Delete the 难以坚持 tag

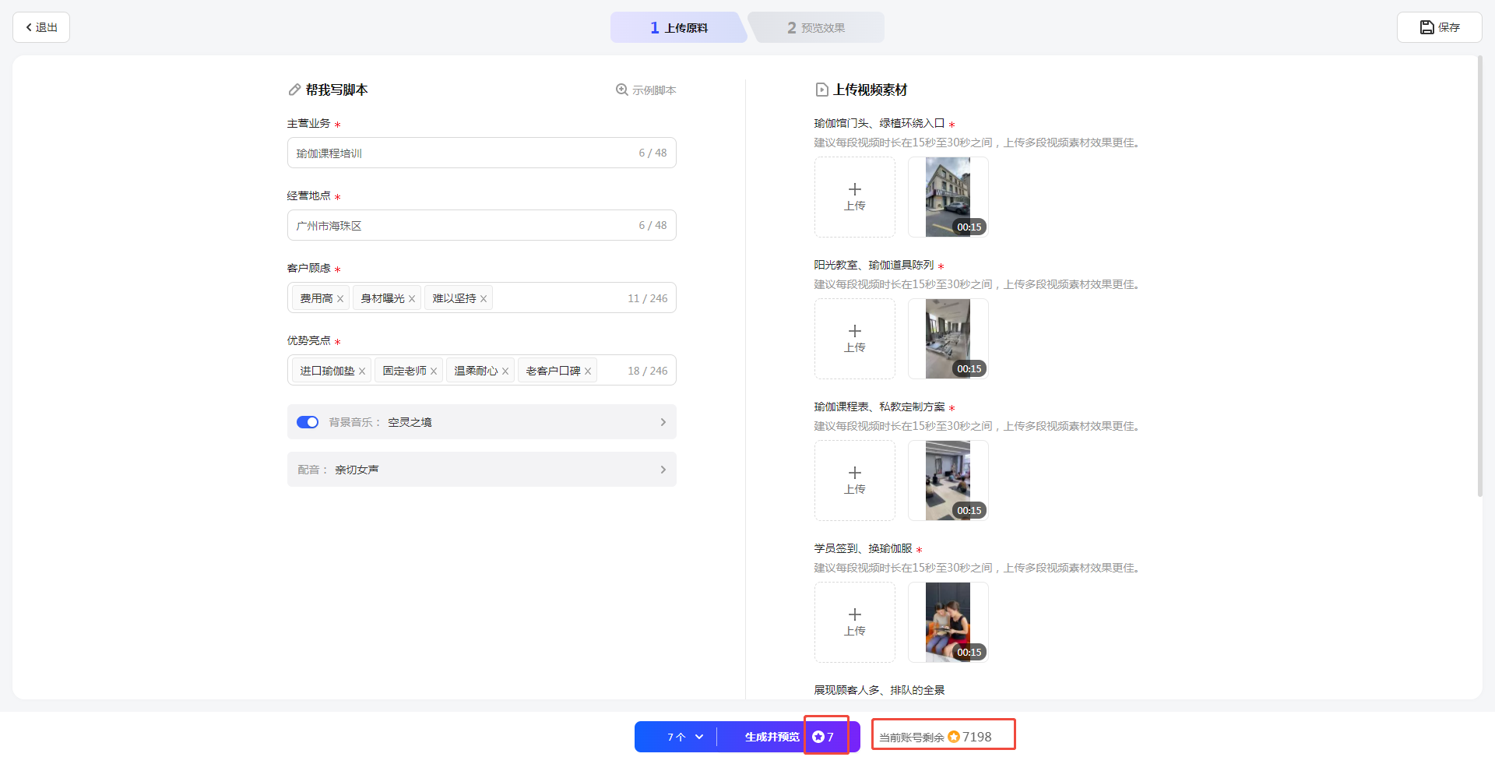[x=484, y=299]
